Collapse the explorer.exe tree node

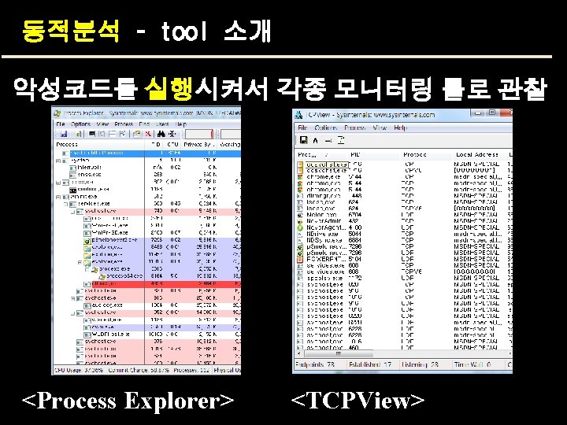coord(80,262)
